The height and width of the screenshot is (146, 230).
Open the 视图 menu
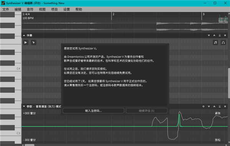(42, 9)
